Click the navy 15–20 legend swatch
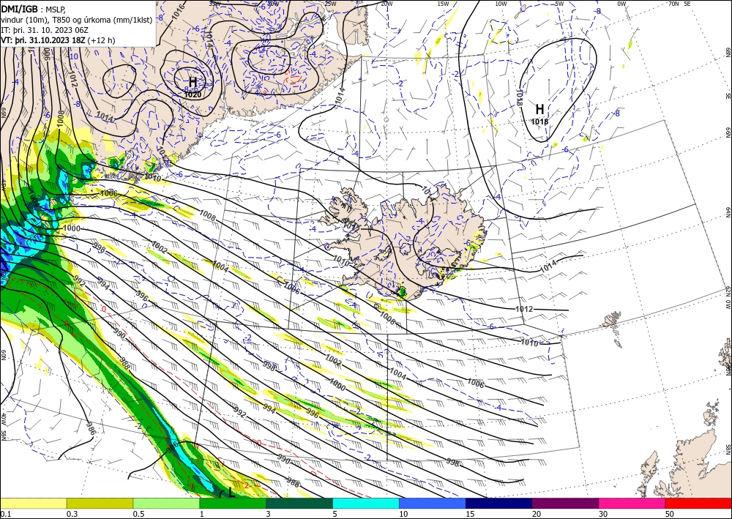Image resolution: width=732 pixels, height=519 pixels. coord(499,503)
